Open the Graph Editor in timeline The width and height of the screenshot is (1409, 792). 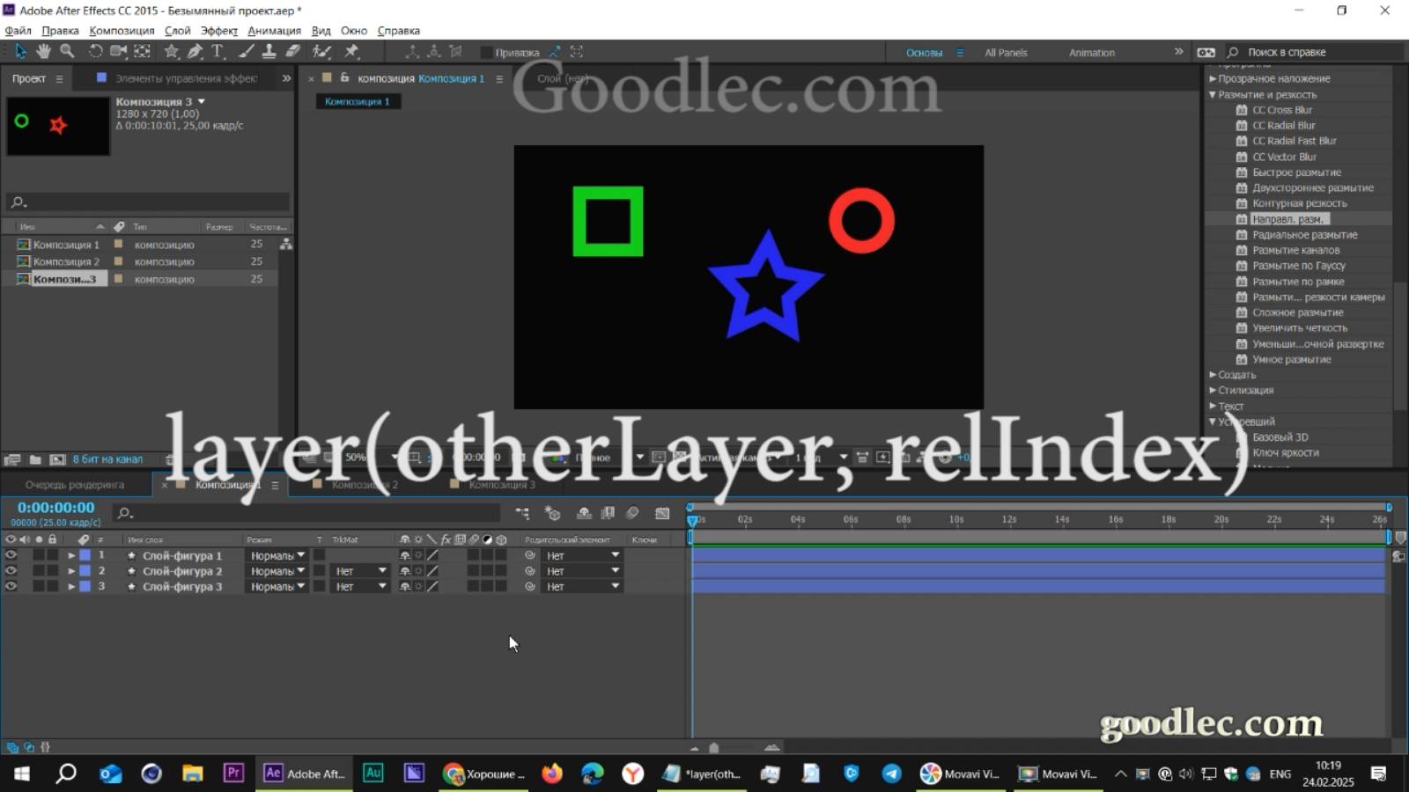[662, 513]
